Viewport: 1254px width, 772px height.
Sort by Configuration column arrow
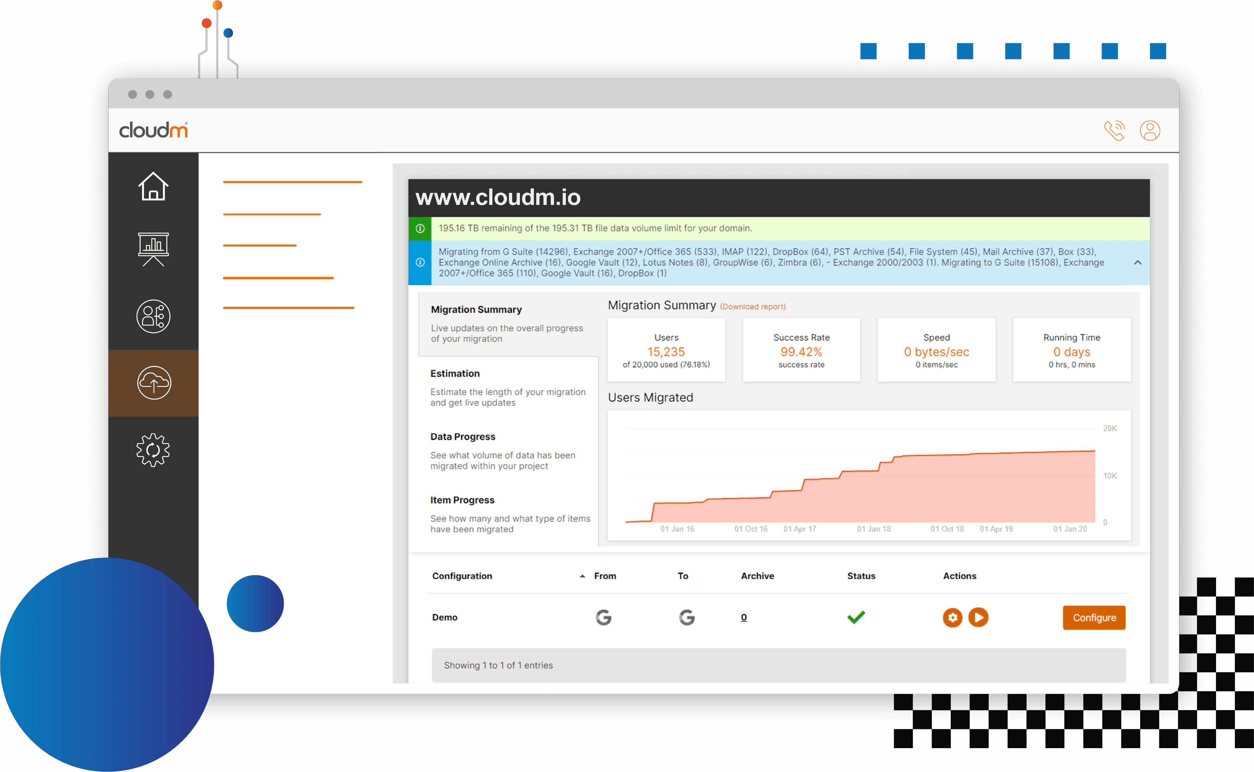(x=582, y=576)
